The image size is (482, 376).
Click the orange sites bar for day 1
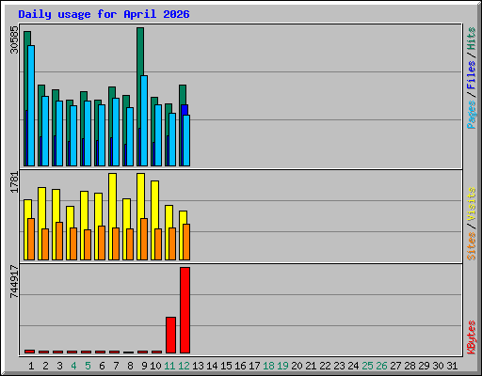pos(31,239)
